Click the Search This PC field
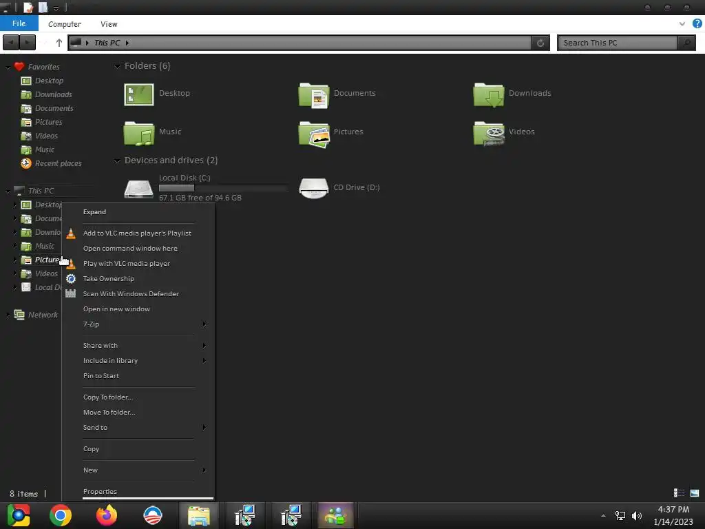The image size is (705, 529). click(x=618, y=43)
